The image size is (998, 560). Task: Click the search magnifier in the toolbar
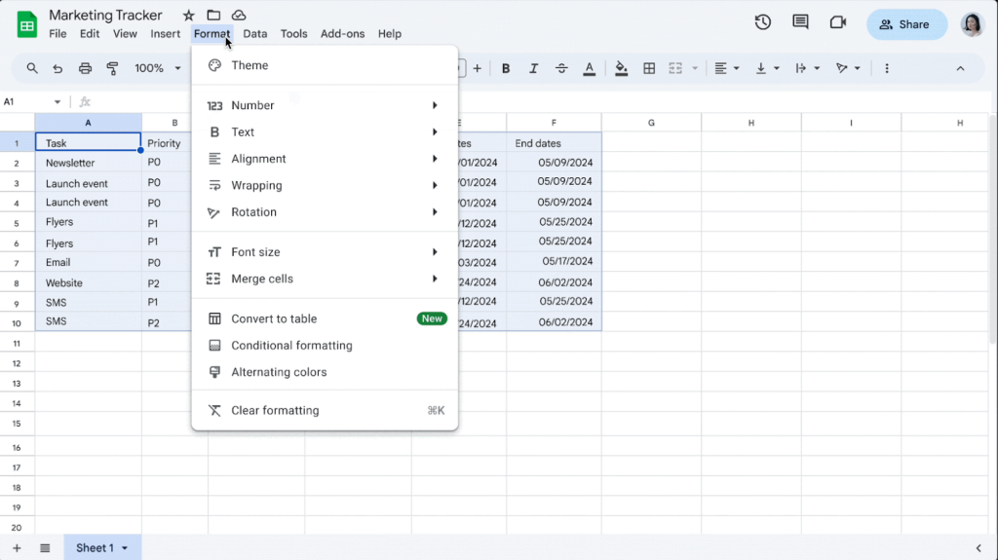pyautogui.click(x=32, y=68)
